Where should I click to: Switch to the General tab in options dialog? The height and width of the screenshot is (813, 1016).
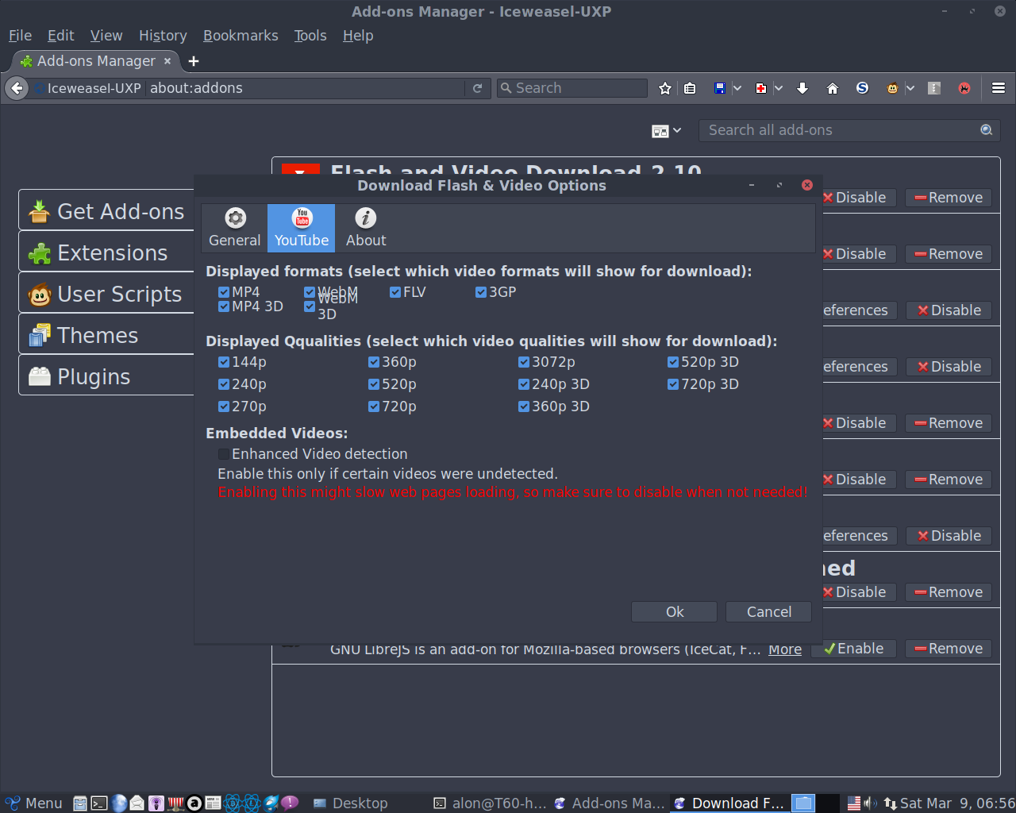pos(234,227)
